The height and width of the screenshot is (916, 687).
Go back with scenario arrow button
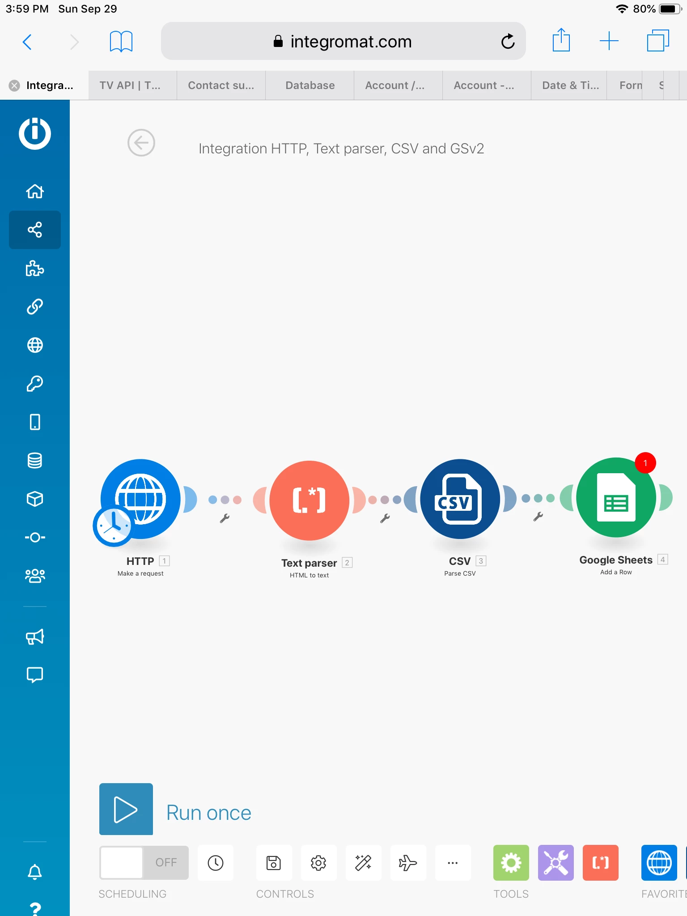141,143
